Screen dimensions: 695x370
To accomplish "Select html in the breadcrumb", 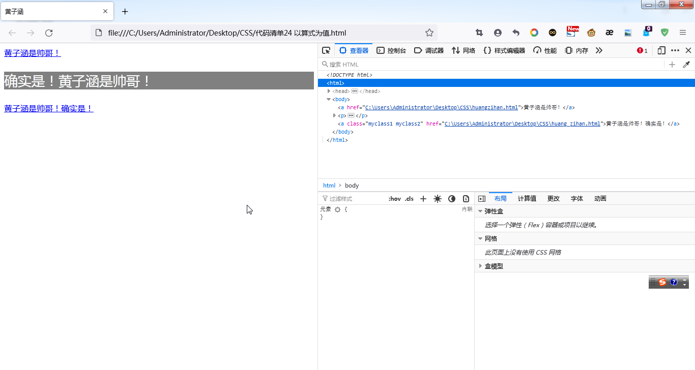I will (329, 186).
